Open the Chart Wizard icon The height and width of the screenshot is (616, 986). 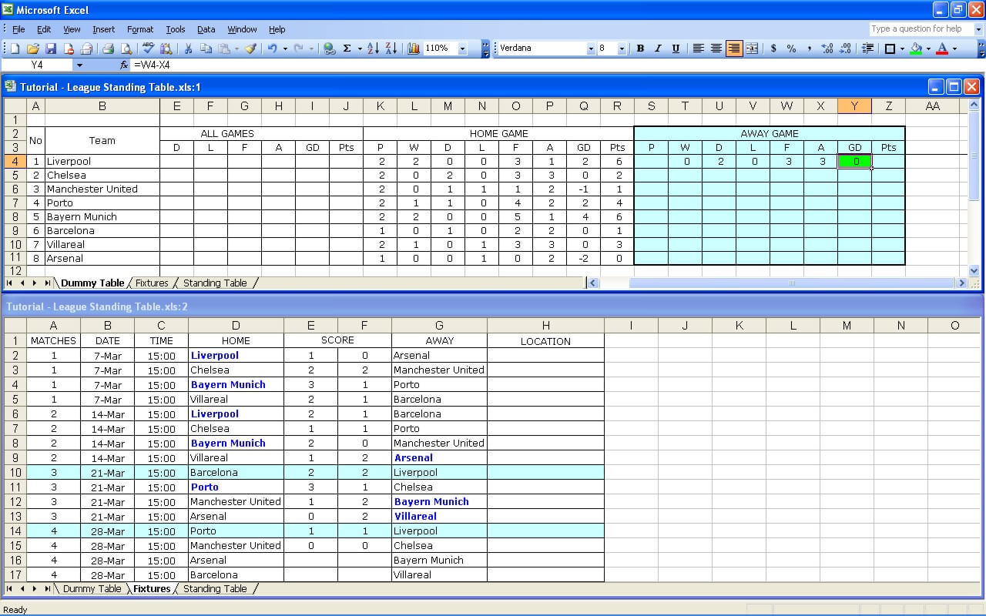coord(414,49)
